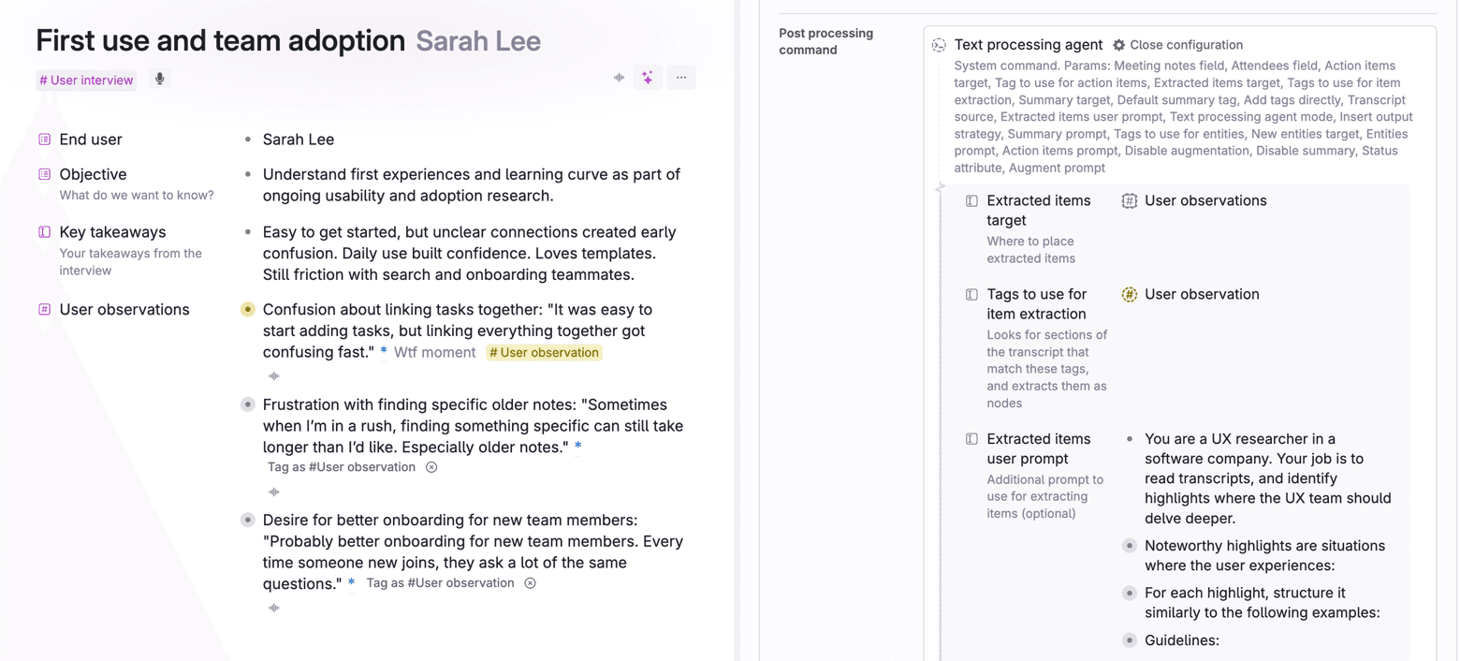The width and height of the screenshot is (1460, 661).
Task: Click 'User observations' target value on right
Action: tap(1205, 201)
